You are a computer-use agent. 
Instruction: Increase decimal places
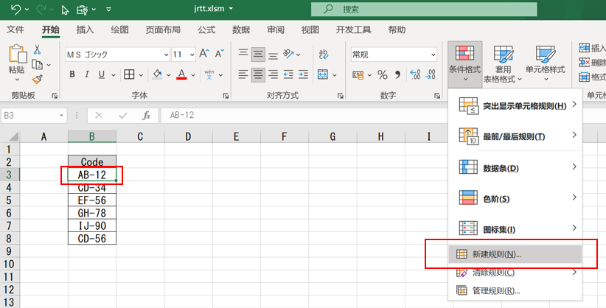pyautogui.click(x=415, y=74)
